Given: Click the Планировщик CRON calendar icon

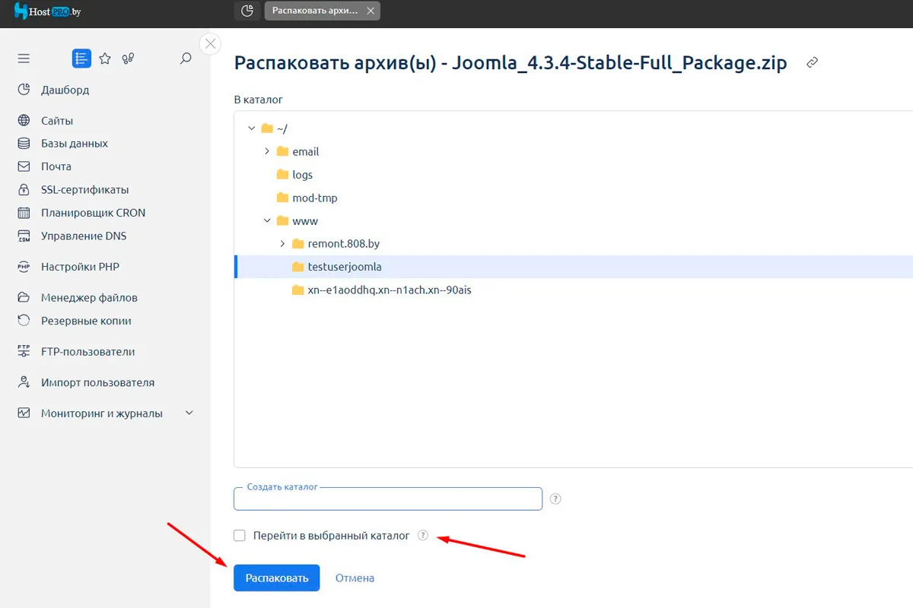Looking at the screenshot, I should click(x=24, y=213).
